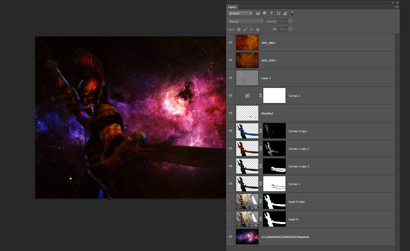Collapse the panel with double-arrow icon
410x251 pixels.
[x=393, y=3]
